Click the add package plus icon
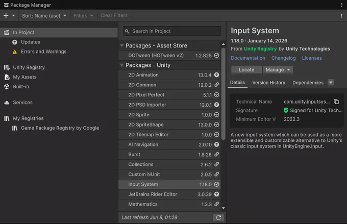The height and width of the screenshot is (224, 347). (6, 15)
